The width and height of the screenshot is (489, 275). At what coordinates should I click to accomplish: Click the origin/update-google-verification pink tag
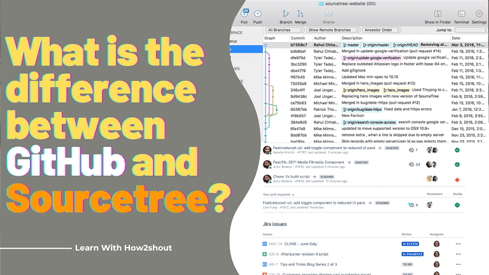click(x=372, y=58)
